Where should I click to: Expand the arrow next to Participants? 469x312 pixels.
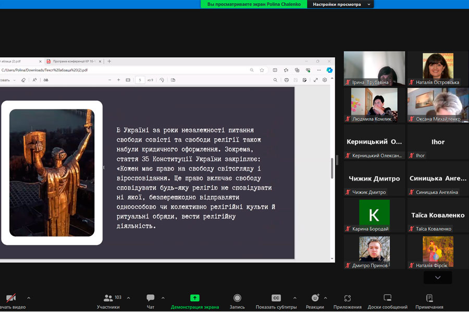pyautogui.click(x=129, y=298)
